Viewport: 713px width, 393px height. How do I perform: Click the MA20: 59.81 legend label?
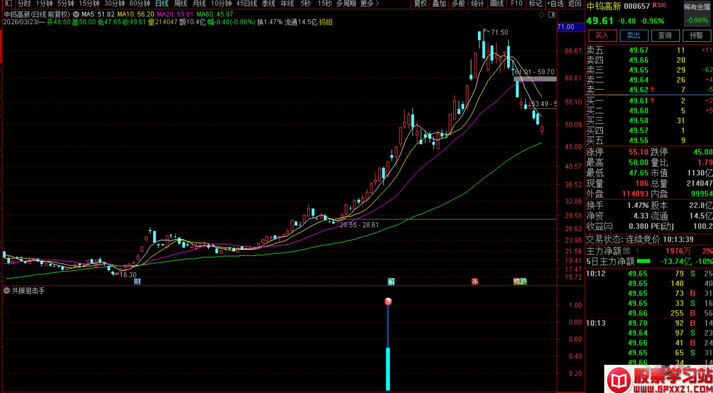point(175,14)
